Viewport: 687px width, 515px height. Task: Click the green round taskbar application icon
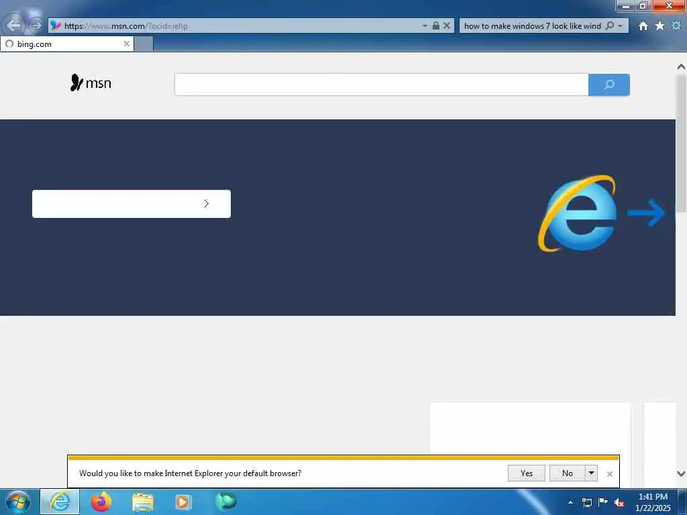point(225,502)
